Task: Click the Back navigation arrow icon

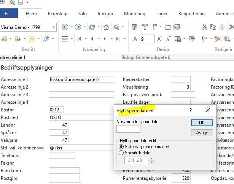Action: point(65,27)
